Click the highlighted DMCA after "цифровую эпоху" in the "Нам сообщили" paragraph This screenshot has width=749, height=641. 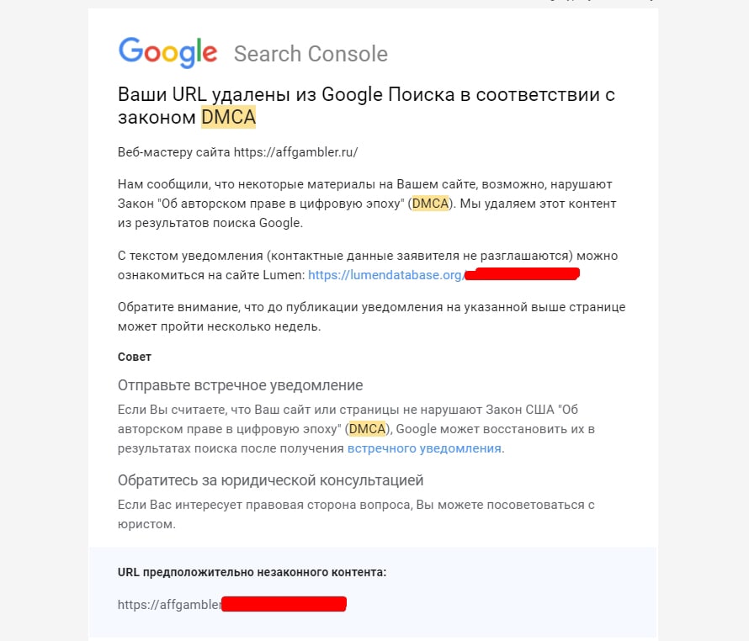[x=431, y=204]
